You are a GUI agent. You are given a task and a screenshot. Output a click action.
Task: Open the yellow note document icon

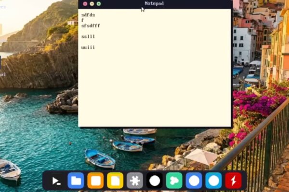[x=115, y=181]
